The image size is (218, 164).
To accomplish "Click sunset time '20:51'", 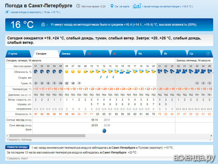I will pyautogui.click(x=107, y=120).
